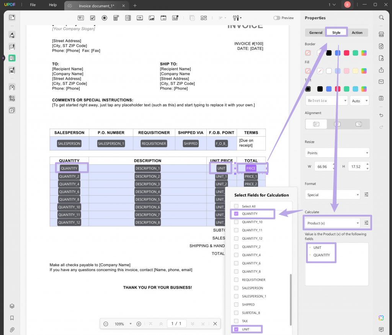Enable the Preview toggle

tap(276, 18)
